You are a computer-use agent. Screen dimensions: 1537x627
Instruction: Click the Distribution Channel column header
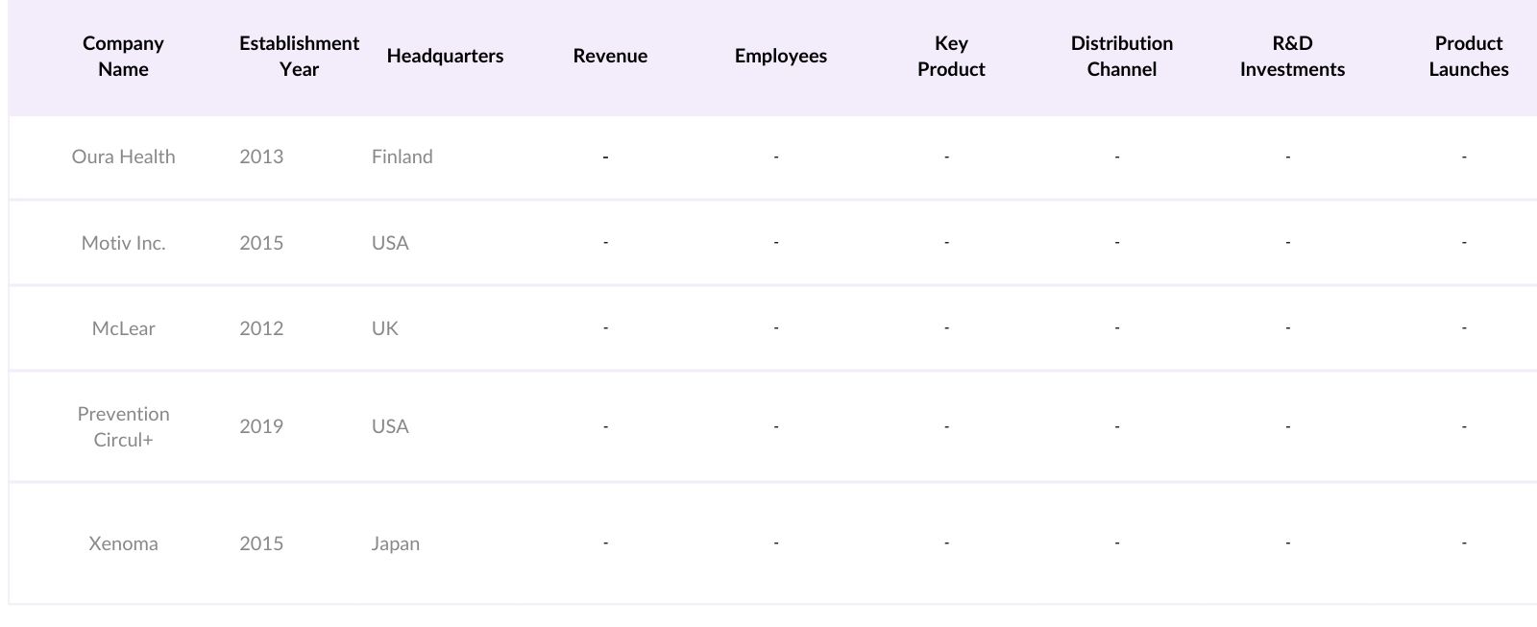[1121, 56]
